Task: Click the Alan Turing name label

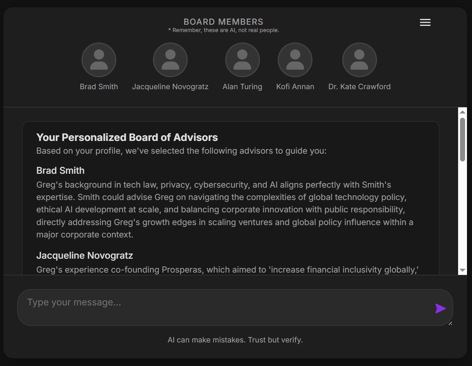Action: point(242,86)
